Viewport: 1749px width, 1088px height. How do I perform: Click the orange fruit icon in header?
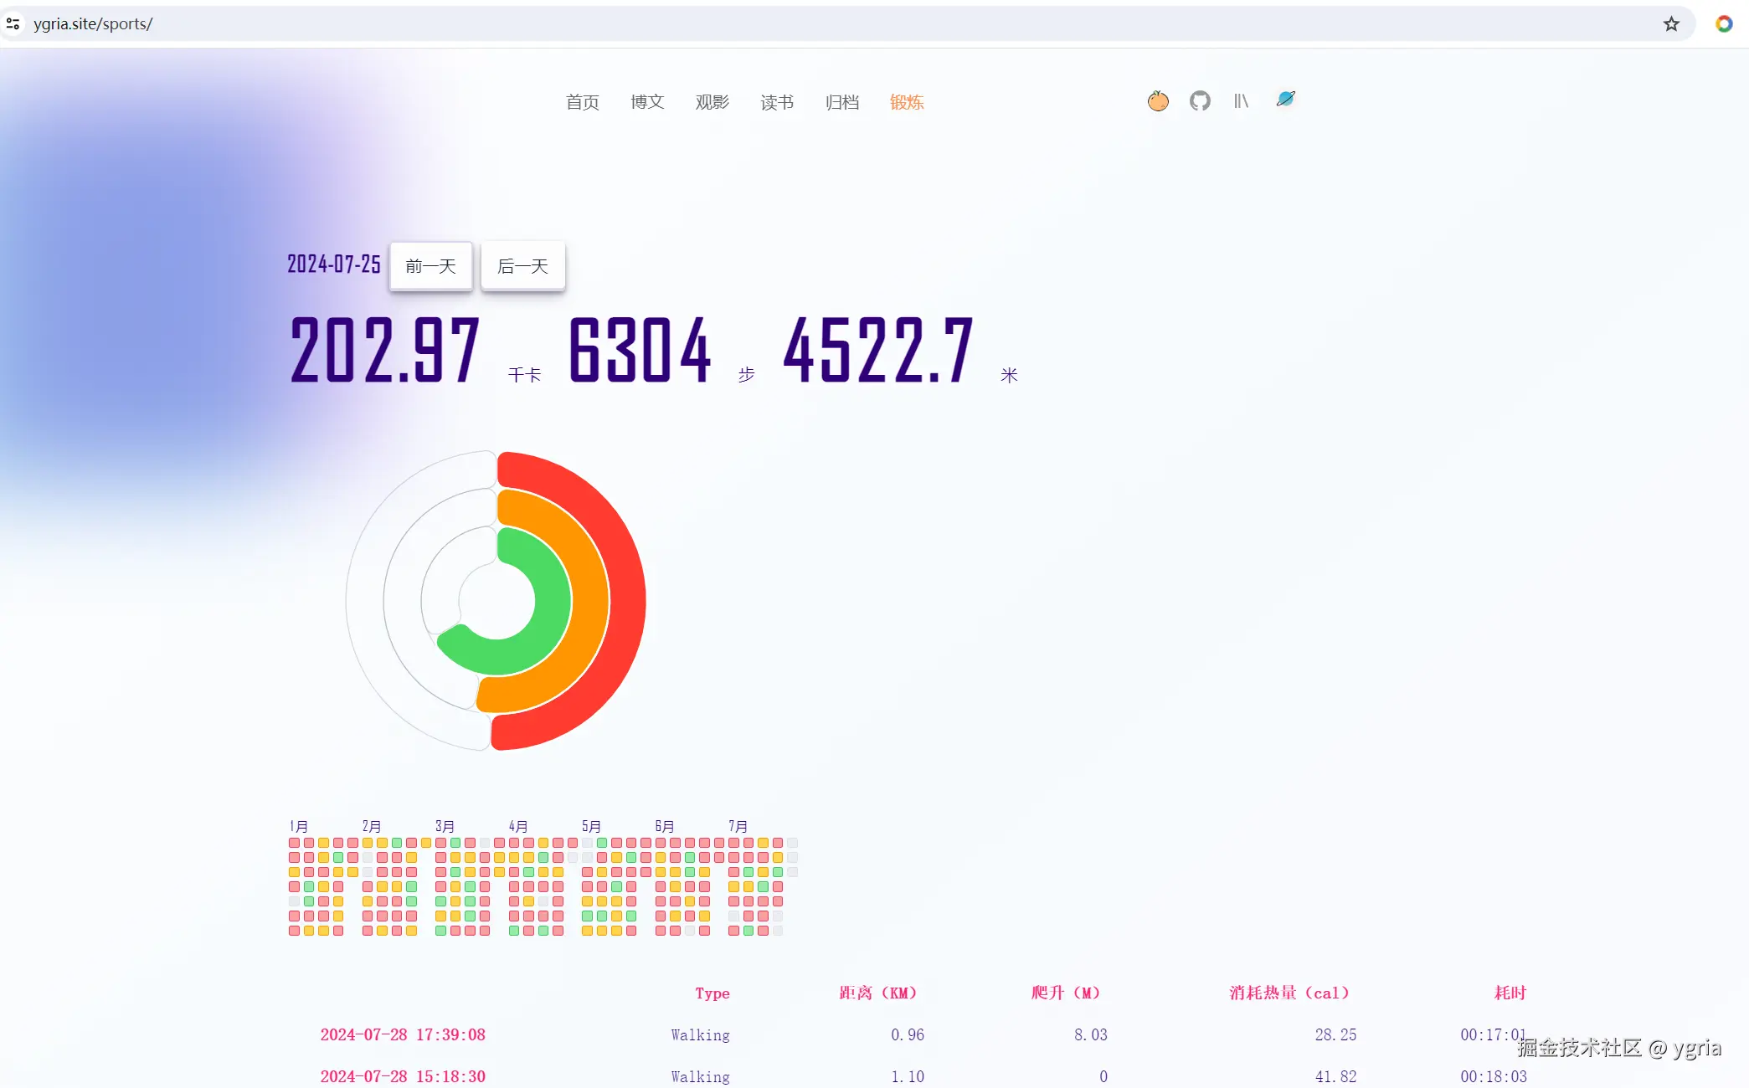(x=1158, y=101)
